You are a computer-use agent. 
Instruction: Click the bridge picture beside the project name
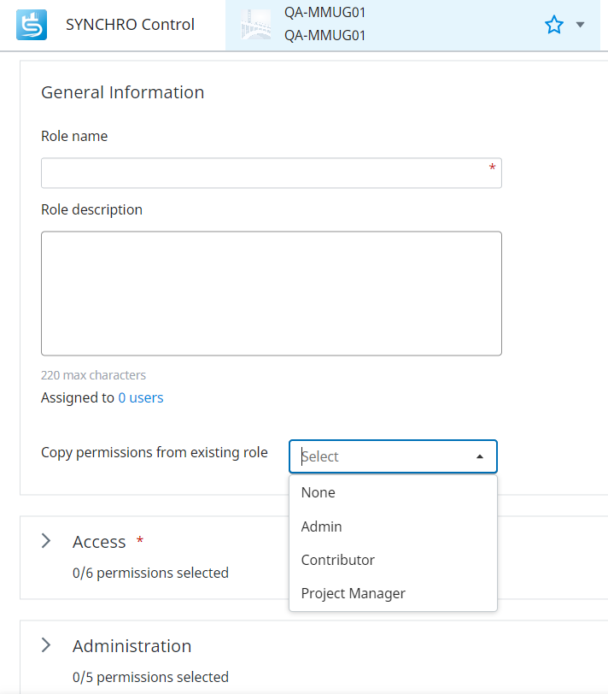tap(254, 24)
